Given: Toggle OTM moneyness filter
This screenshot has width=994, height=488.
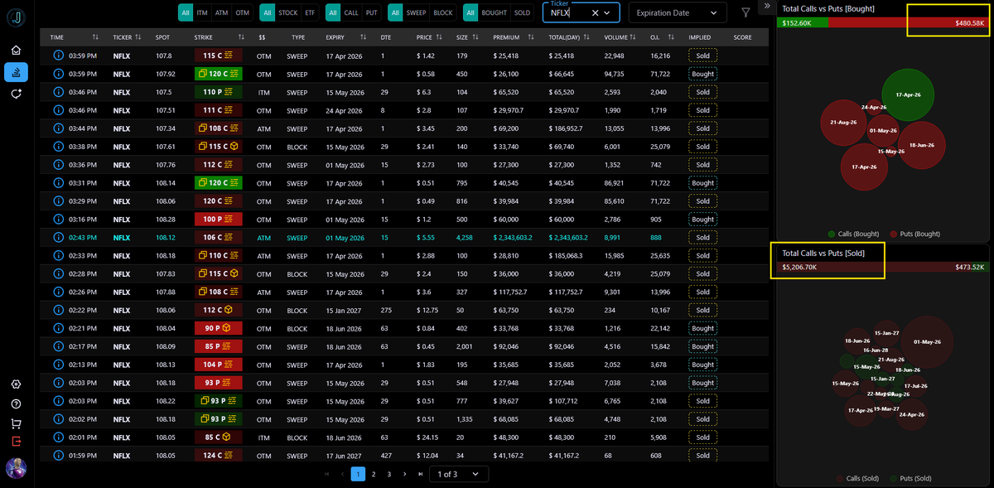Looking at the screenshot, I should pyautogui.click(x=242, y=13).
